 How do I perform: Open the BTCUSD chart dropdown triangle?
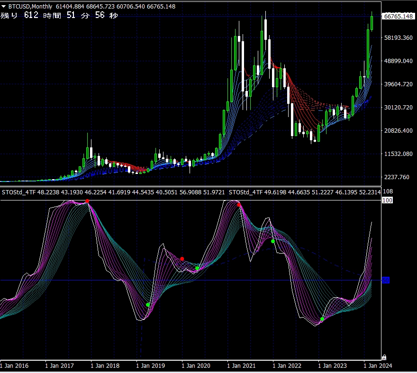[4, 7]
